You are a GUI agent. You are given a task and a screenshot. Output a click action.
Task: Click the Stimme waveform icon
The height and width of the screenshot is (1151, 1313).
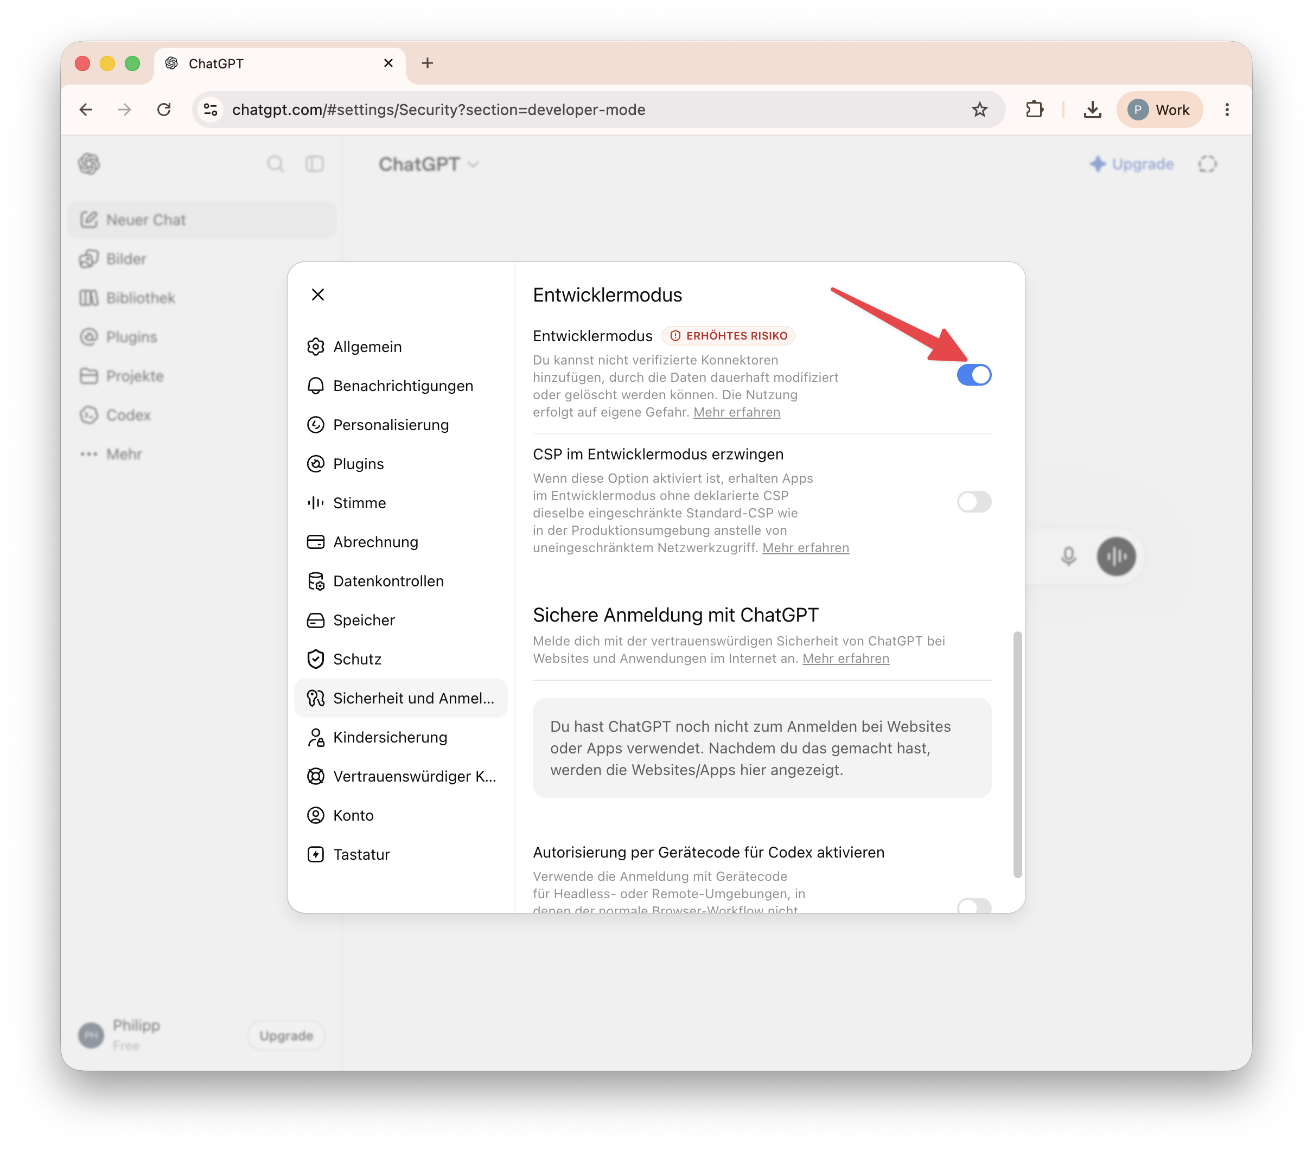(x=315, y=503)
